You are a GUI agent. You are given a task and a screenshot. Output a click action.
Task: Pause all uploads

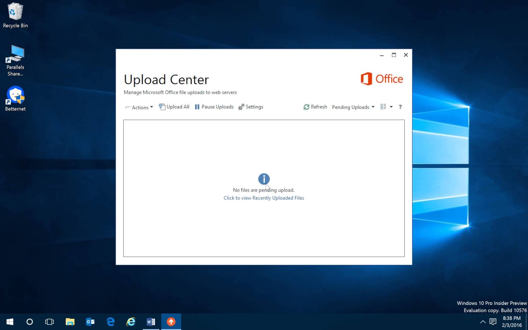214,107
